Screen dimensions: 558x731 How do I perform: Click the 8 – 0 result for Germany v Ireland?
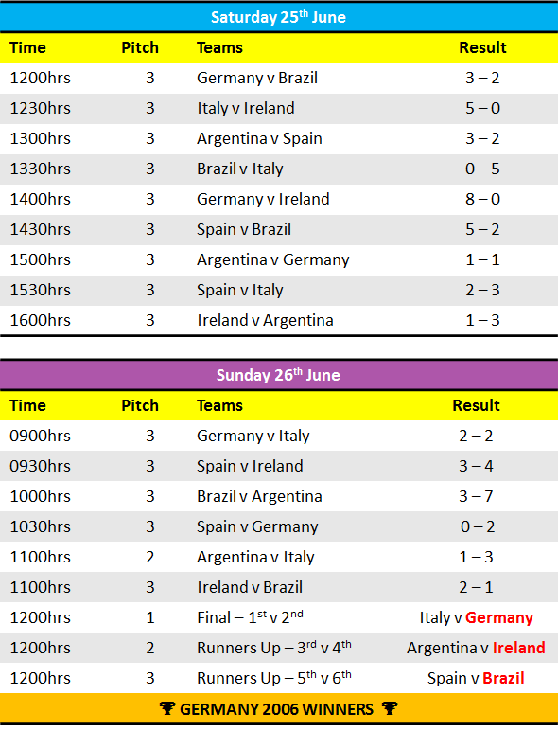coord(482,199)
